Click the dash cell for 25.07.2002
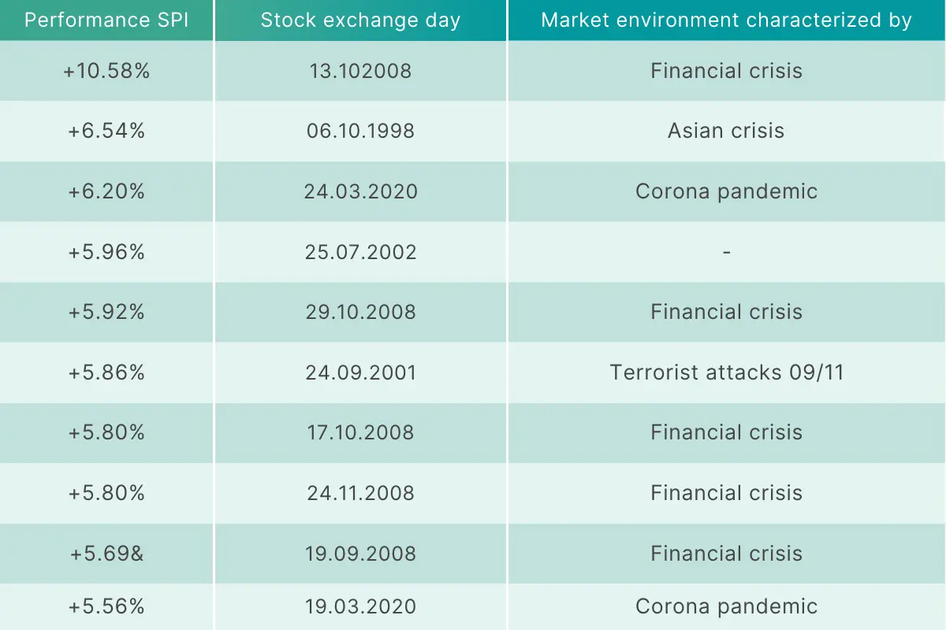 tap(726, 252)
